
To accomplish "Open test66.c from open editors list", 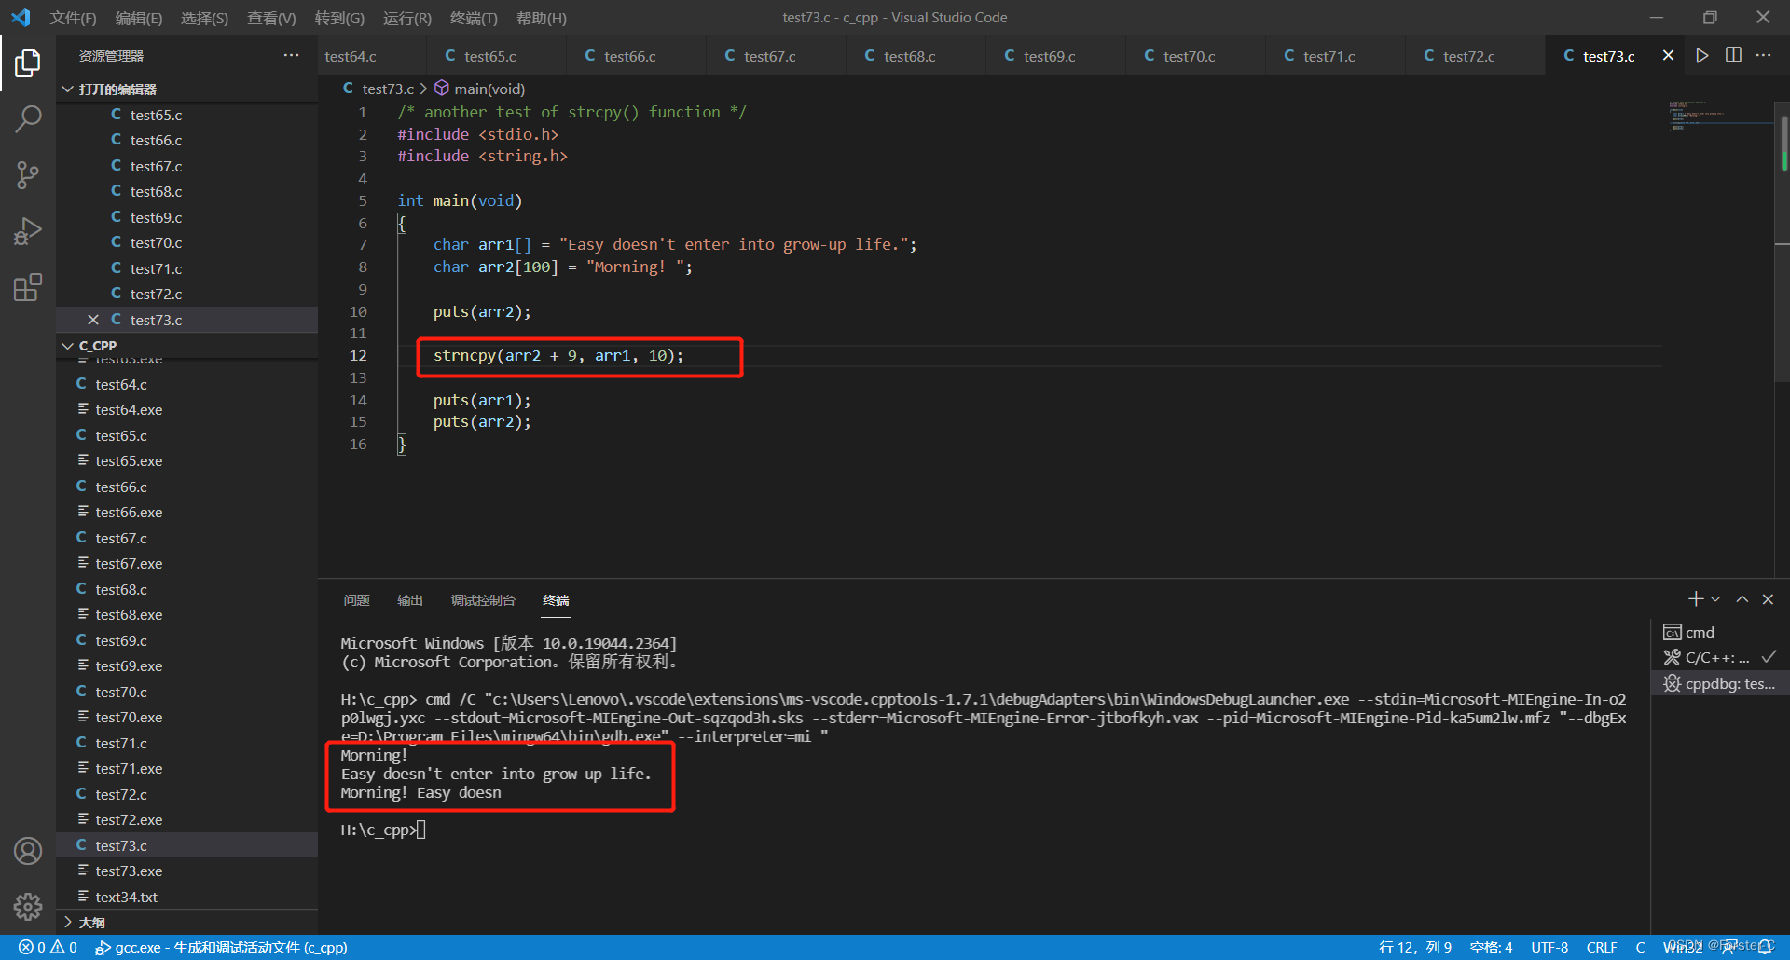I will pyautogui.click(x=186, y=140).
